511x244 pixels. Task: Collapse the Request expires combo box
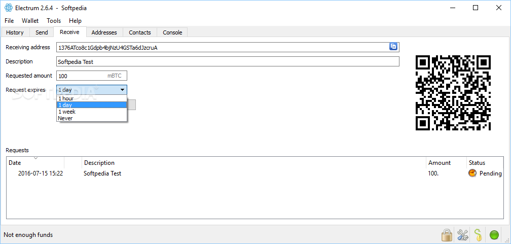[92, 90]
